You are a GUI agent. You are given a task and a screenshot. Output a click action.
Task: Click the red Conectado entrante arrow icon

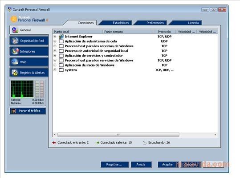(x=54, y=143)
